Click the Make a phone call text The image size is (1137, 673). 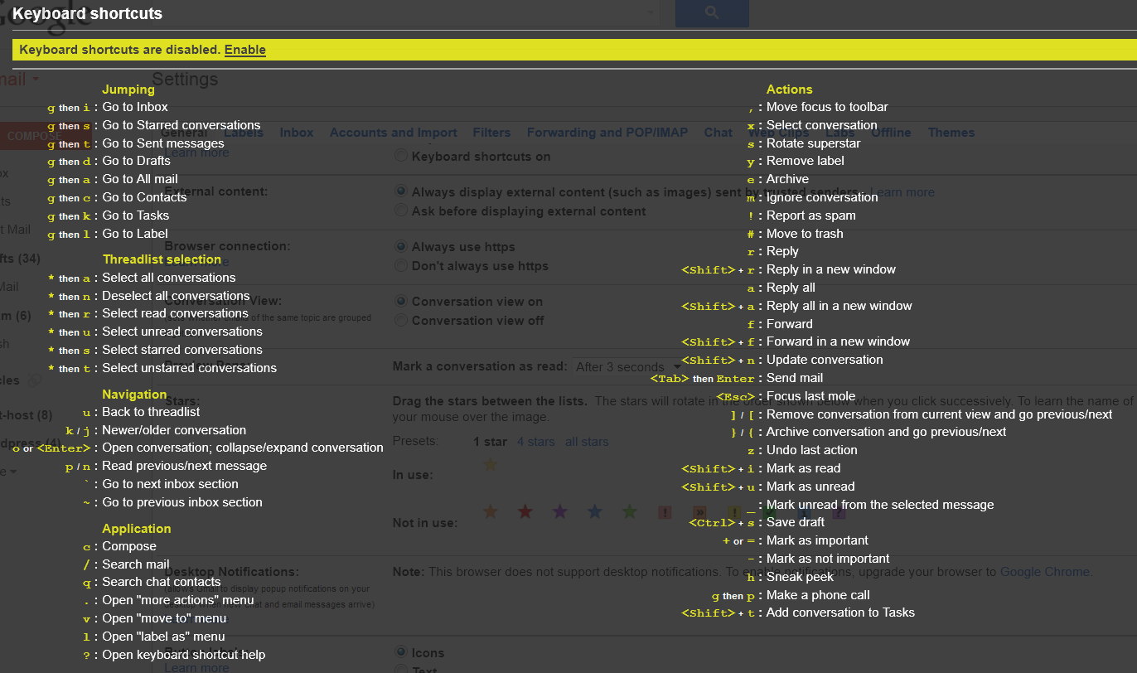click(818, 595)
